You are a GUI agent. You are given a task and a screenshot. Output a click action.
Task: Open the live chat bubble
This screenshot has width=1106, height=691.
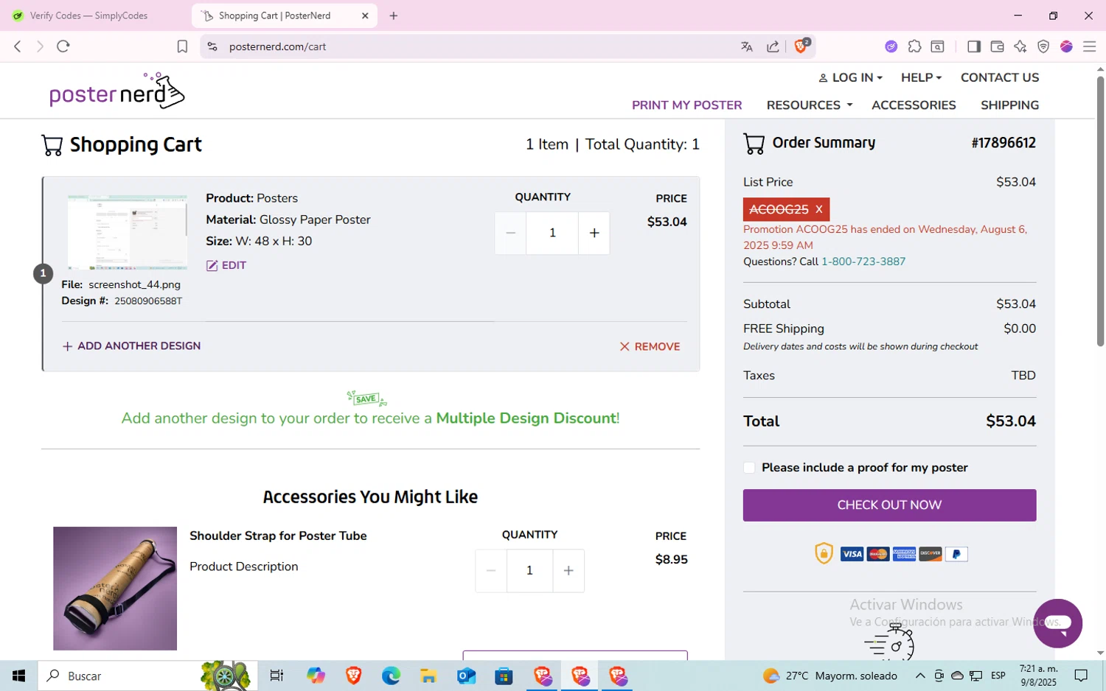coord(1057,623)
